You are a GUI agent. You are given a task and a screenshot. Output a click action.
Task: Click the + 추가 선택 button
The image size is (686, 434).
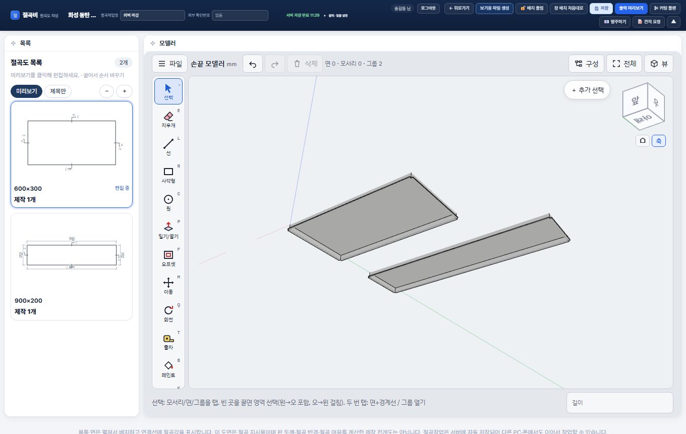[587, 90]
